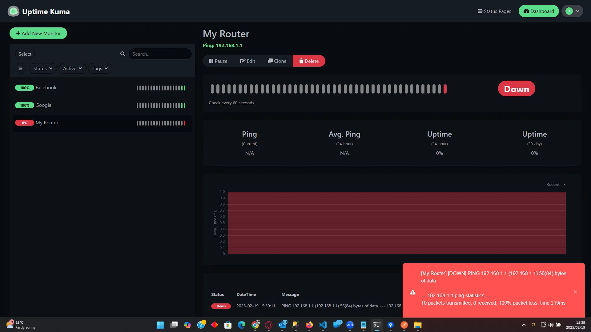This screenshot has height=332, width=591.
Task: Click the 0% badge next to My Router
Action: click(x=25, y=123)
